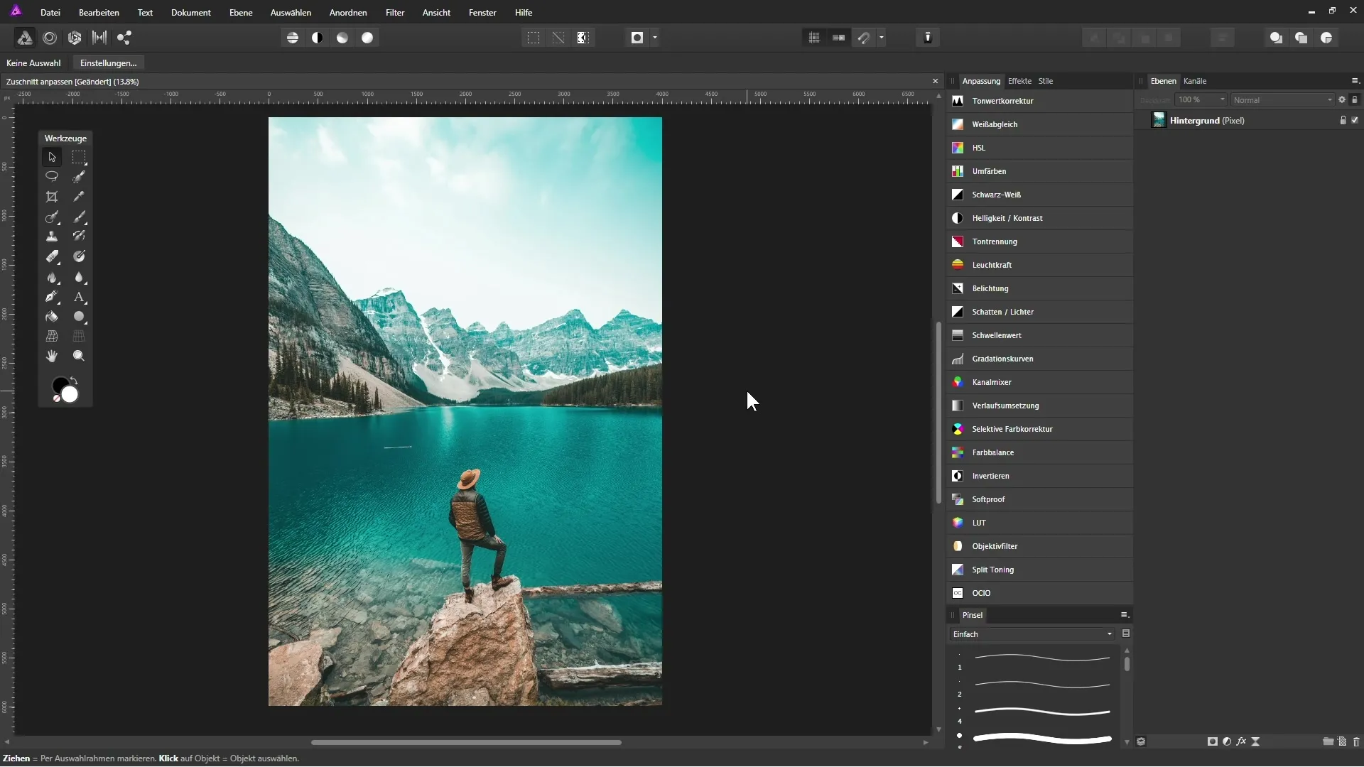1364x767 pixels.
Task: Select the Crop tool
Action: coord(52,197)
